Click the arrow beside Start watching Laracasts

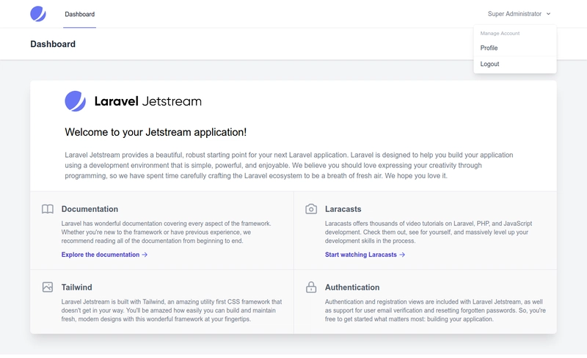point(402,255)
